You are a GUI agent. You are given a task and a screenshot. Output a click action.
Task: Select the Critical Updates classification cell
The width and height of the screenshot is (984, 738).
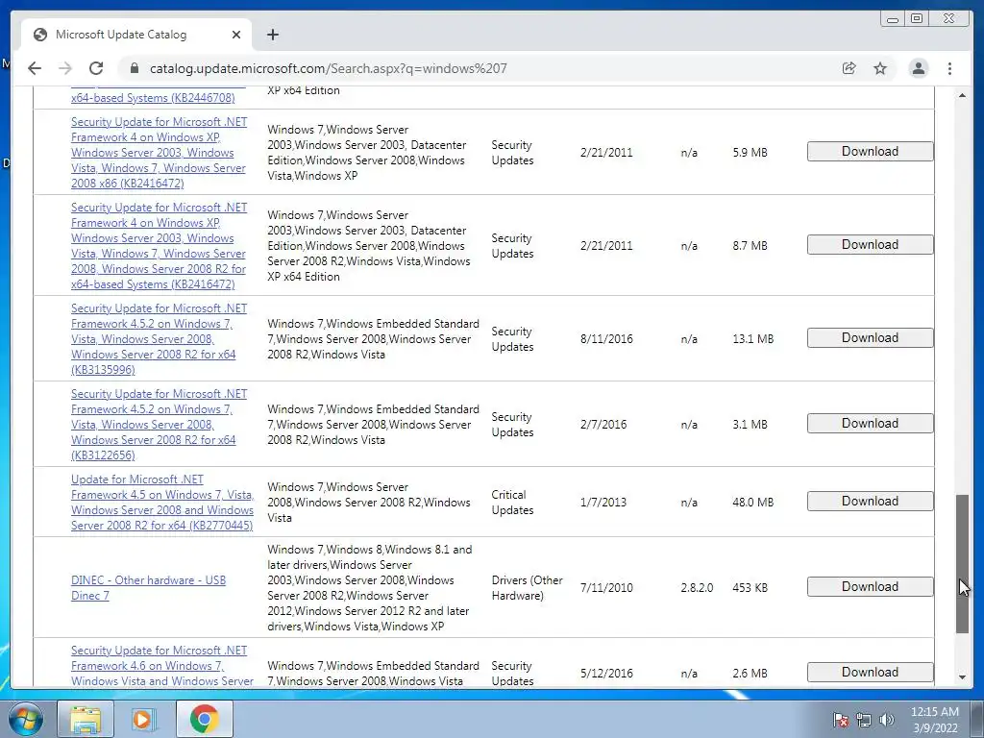coord(513,502)
